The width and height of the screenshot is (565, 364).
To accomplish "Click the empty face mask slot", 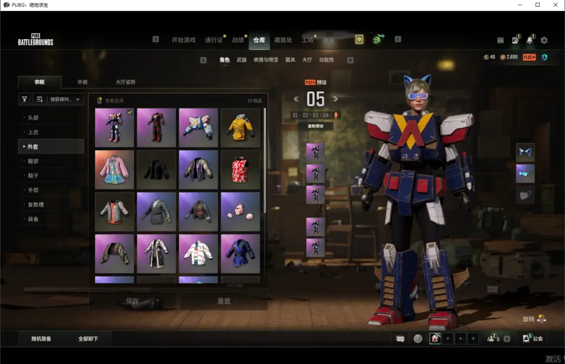I will coord(525,195).
